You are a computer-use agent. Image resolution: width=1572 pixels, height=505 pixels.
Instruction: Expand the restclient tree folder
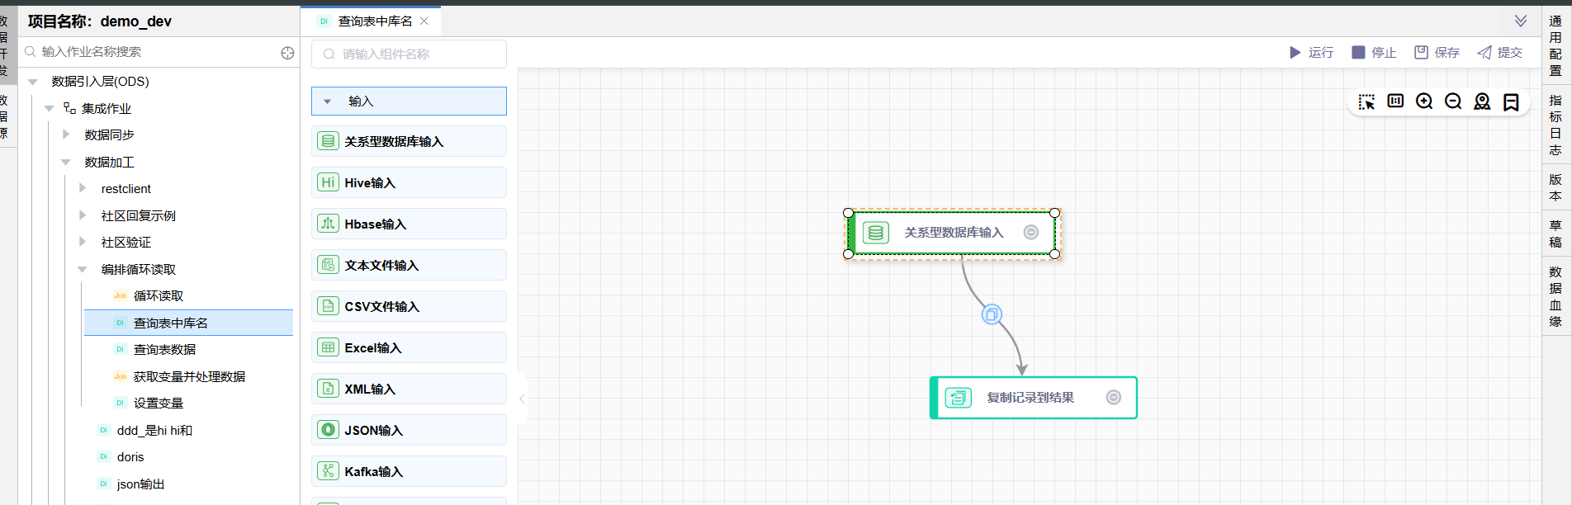(x=83, y=189)
